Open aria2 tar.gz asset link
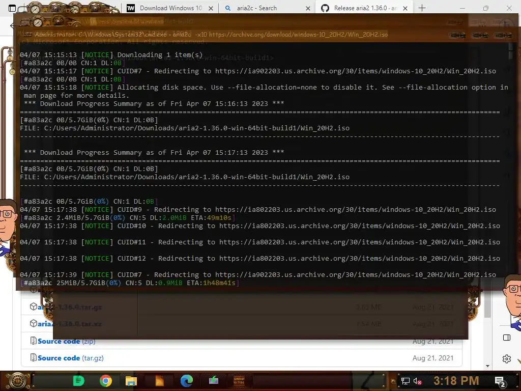This screenshot has width=521, height=391. 70,307
